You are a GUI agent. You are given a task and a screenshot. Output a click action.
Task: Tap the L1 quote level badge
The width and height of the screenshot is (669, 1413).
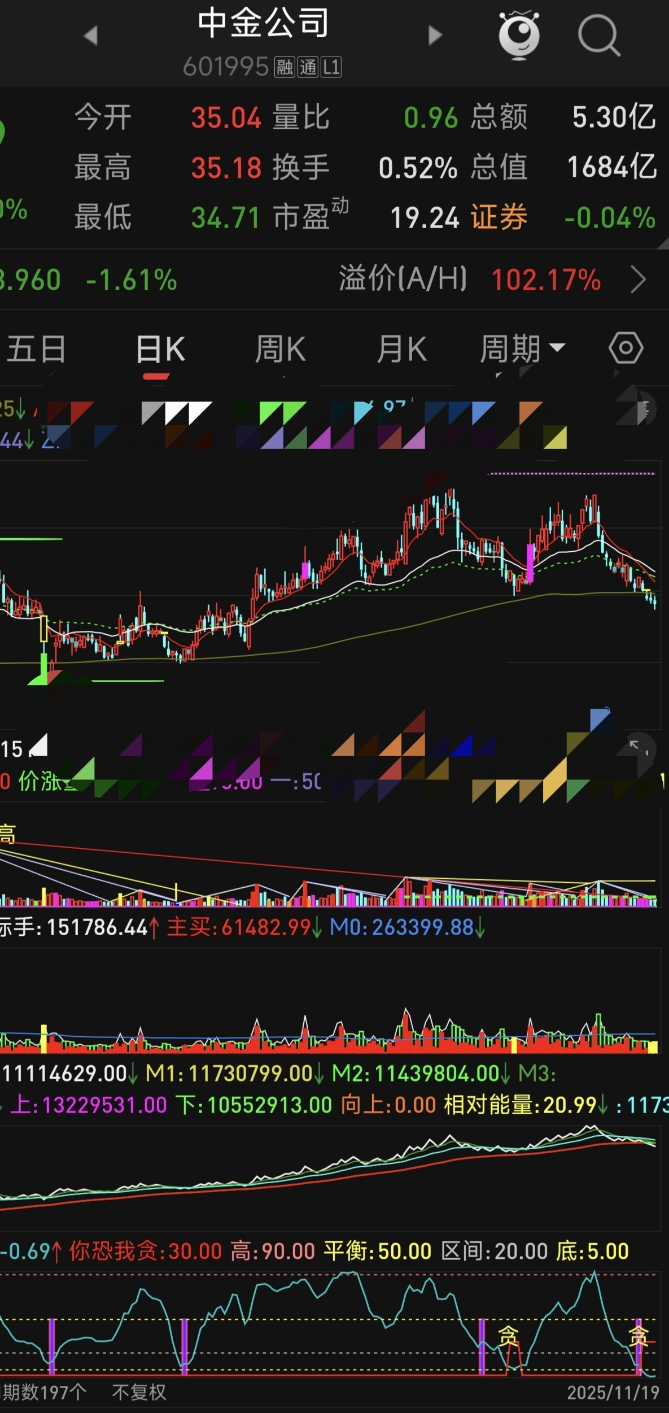pyautogui.click(x=331, y=67)
